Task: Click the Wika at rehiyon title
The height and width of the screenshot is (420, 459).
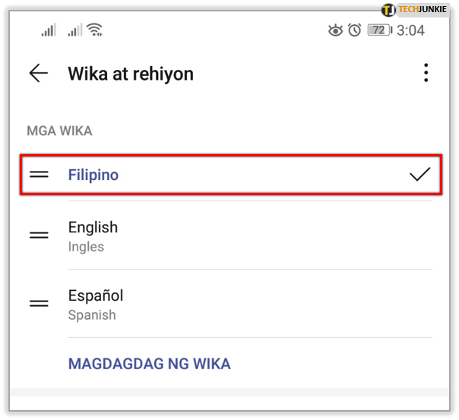Action: click(131, 74)
